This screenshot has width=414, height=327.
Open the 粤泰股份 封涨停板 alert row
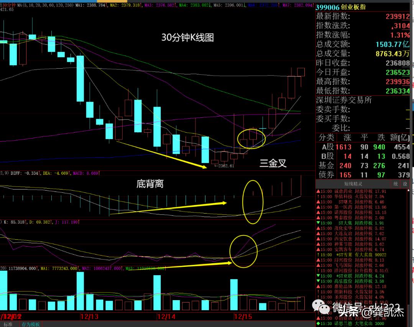pyautogui.click(x=351, y=218)
